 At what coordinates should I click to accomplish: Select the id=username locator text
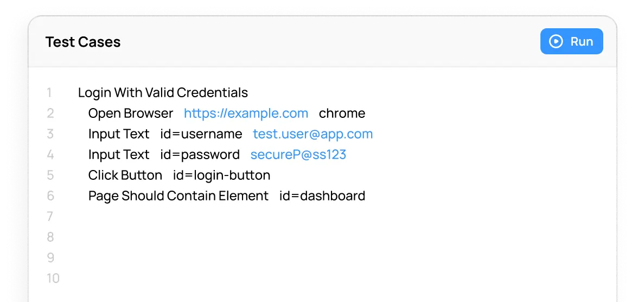(201, 134)
